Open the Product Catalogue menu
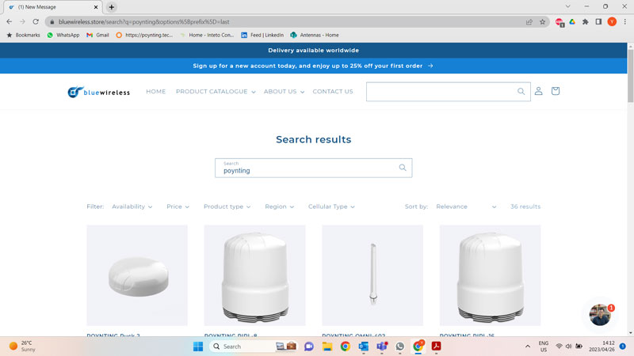Viewport: 634px width, 356px height. [215, 92]
